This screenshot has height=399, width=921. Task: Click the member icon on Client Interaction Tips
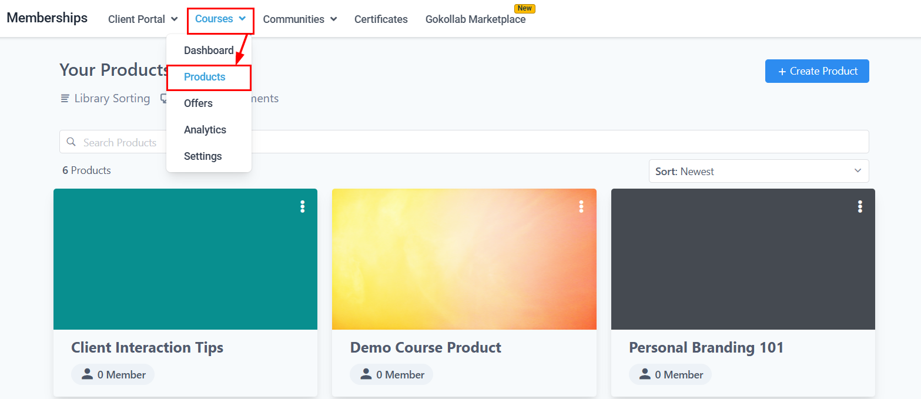click(x=88, y=374)
